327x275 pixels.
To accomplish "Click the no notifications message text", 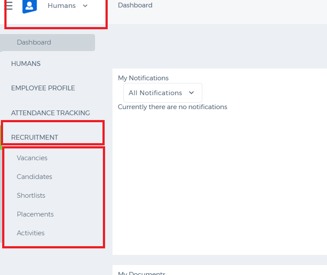I will tap(173, 107).
